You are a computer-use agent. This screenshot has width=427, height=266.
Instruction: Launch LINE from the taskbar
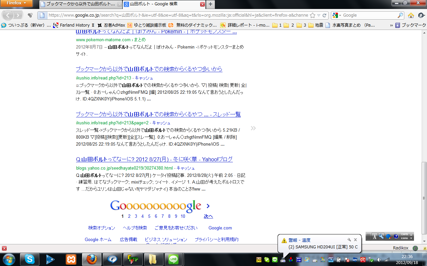(x=173, y=259)
